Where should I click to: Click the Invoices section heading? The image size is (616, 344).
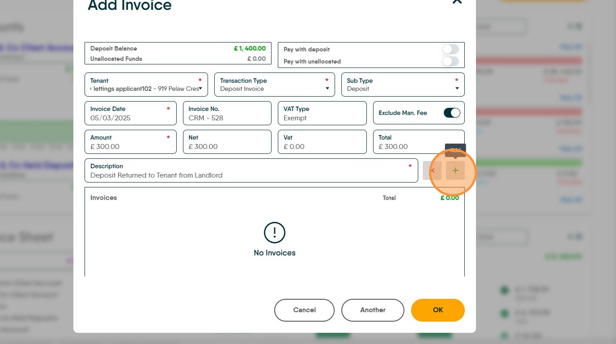[x=104, y=198]
